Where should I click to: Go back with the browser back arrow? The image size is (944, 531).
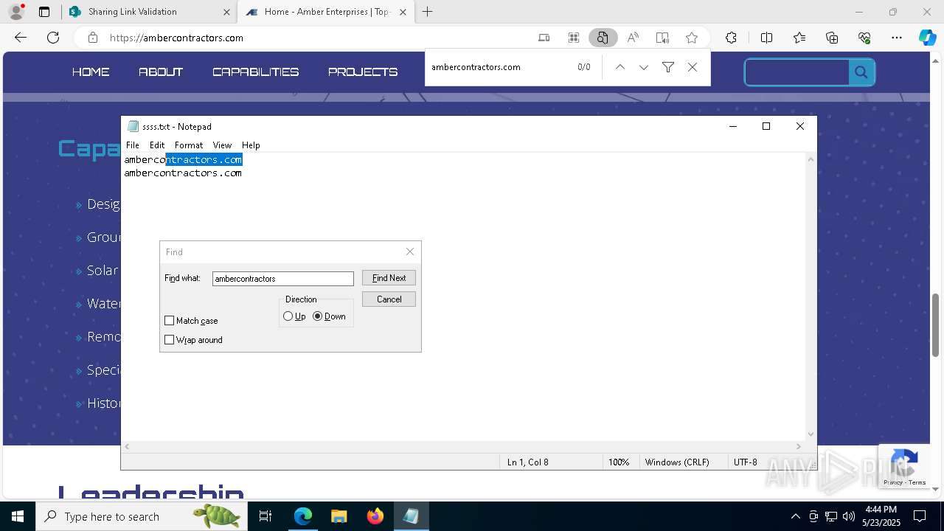coord(21,38)
